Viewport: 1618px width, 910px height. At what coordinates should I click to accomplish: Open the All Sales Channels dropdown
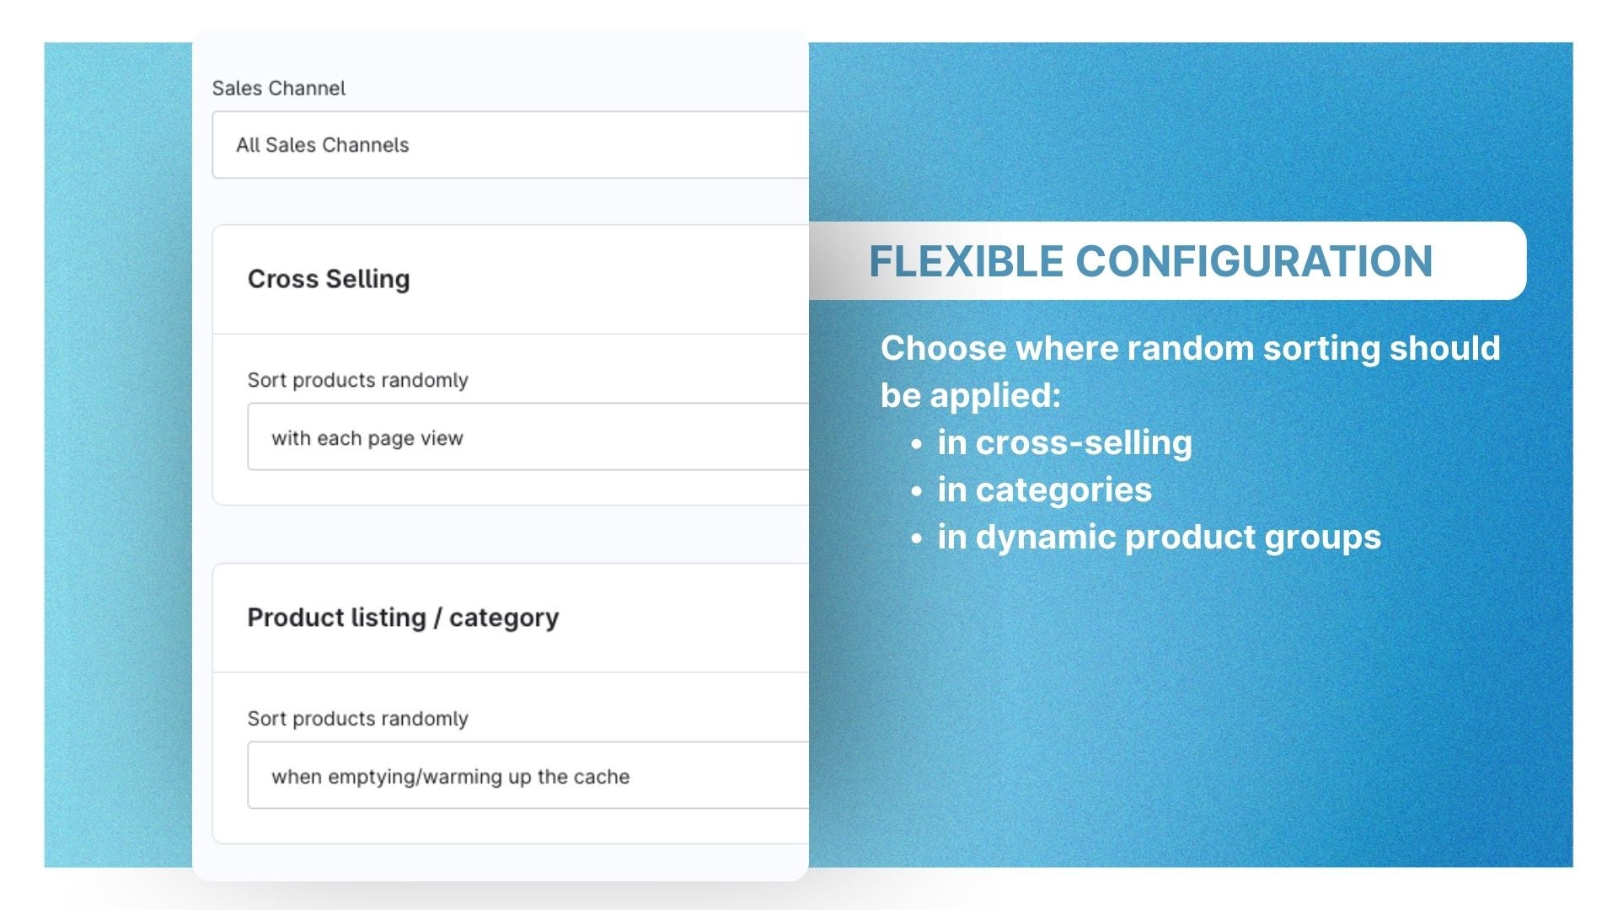(x=510, y=145)
